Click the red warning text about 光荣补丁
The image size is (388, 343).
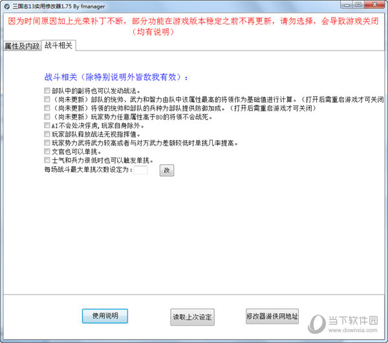pos(193,27)
